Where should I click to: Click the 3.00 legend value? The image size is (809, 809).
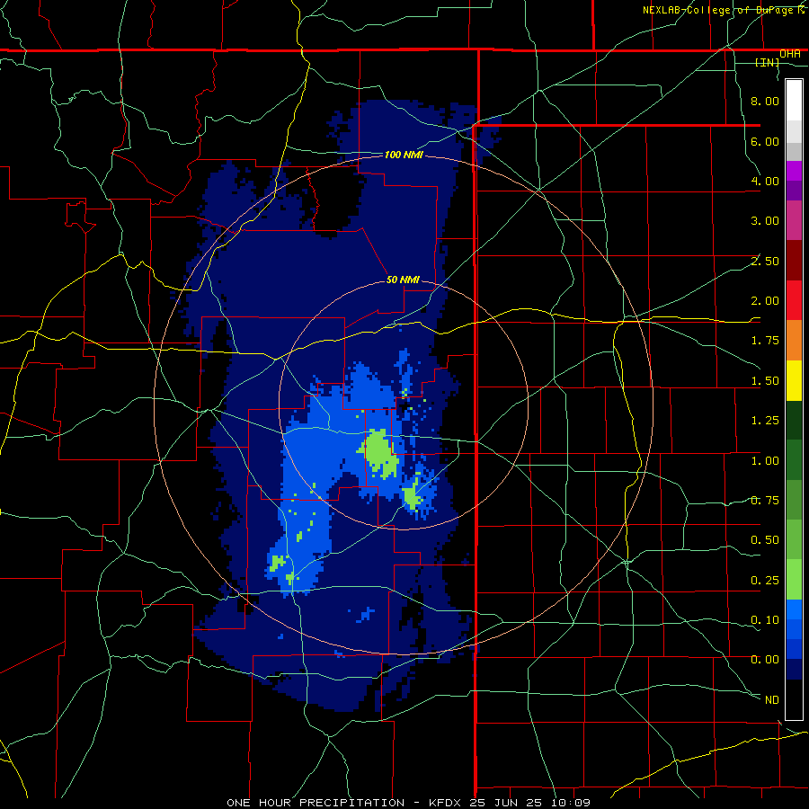click(765, 221)
